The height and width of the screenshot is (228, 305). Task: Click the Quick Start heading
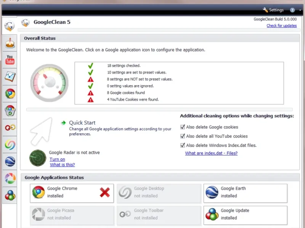point(82,123)
